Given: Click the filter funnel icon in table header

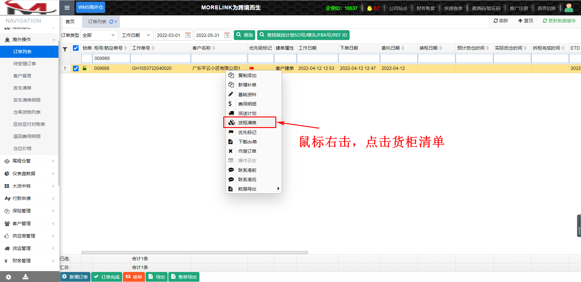Looking at the screenshot, I should coord(65,49).
